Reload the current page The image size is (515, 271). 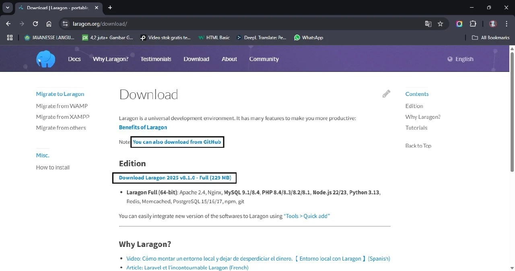click(x=35, y=24)
